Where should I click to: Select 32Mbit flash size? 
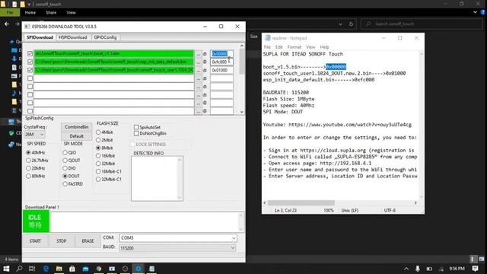(x=98, y=164)
